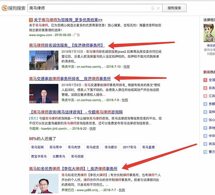Click the haerbin.jinti.com URL text

[55, 128]
